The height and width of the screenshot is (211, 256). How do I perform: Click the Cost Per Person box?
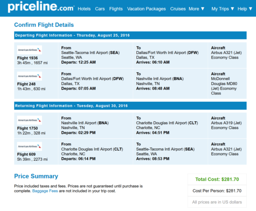tap(217, 191)
